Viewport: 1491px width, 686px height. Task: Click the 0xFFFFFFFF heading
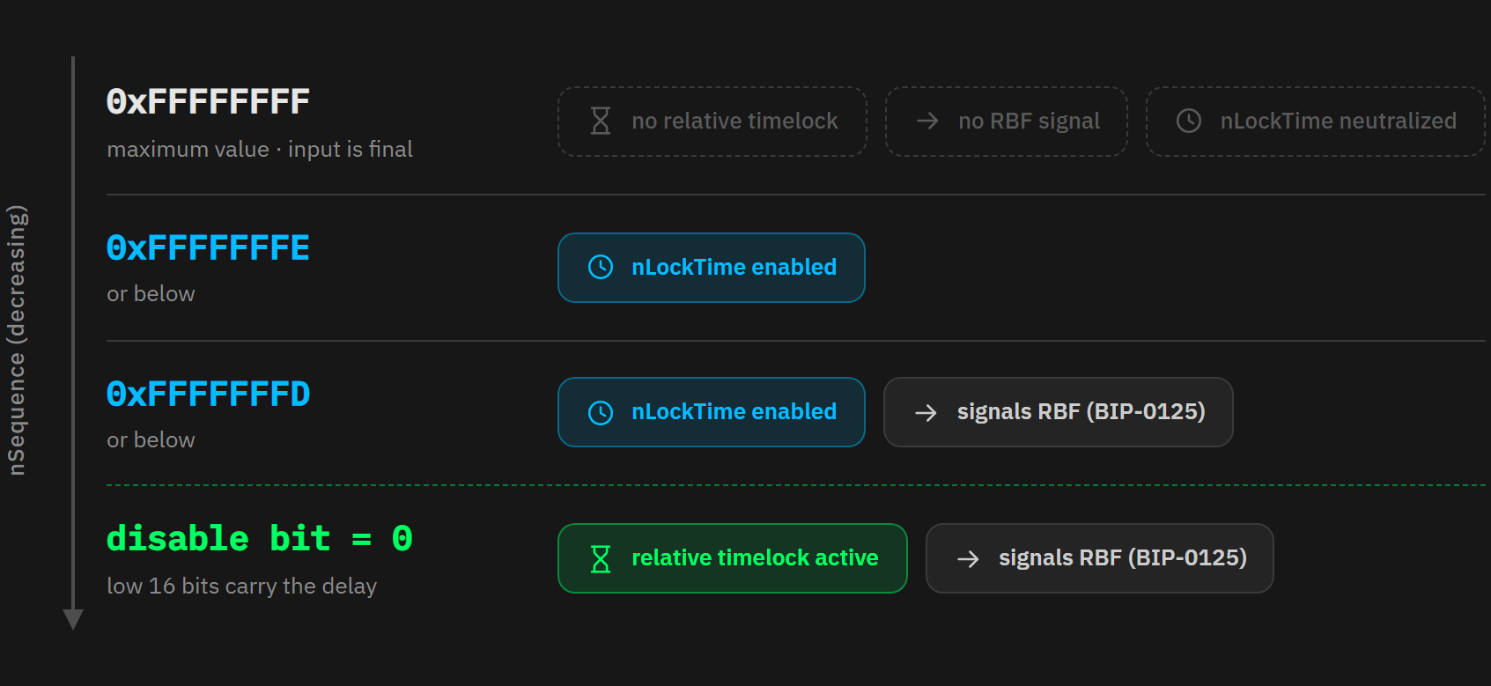tap(208, 102)
